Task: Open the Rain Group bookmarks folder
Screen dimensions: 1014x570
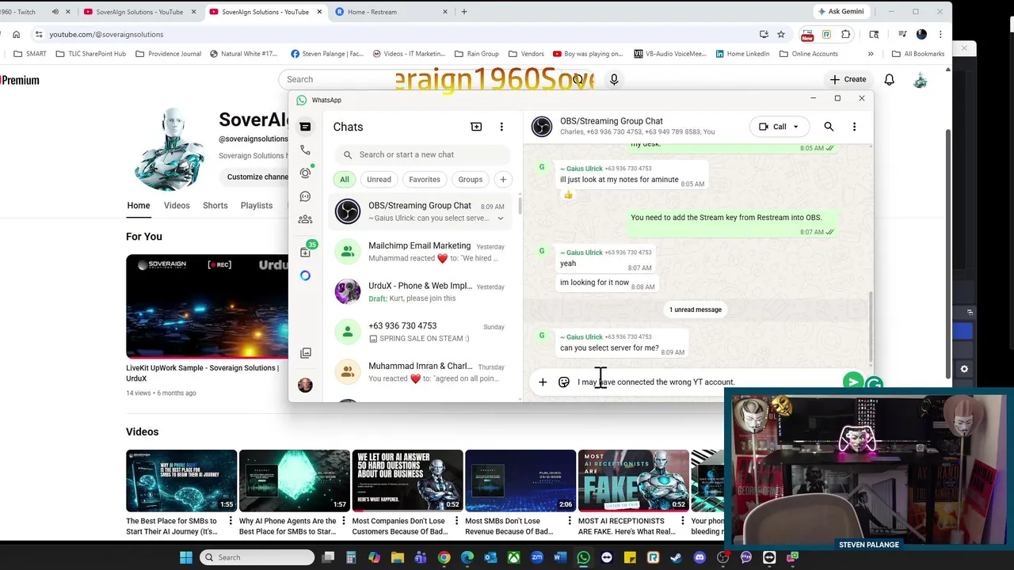Action: 476,54
